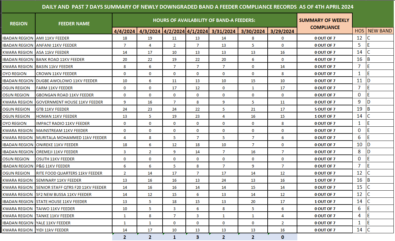Click the table title mentioning 4TH APRIL 2024

pyautogui.click(x=198, y=6)
